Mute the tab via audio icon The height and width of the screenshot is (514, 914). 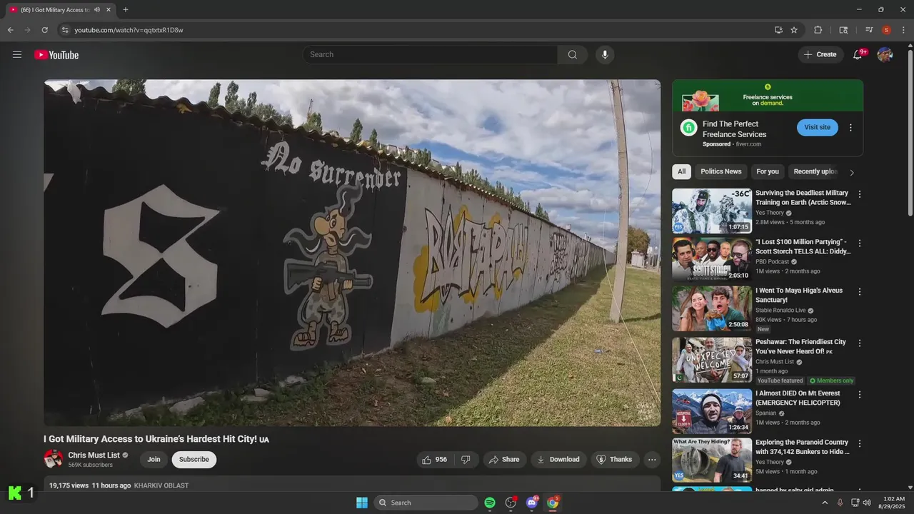coord(97,10)
